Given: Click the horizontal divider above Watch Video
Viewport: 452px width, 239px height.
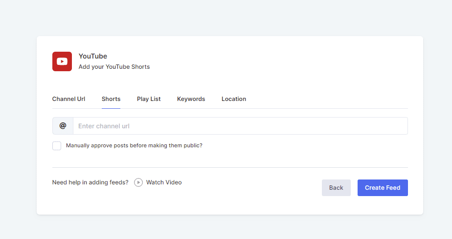Looking at the screenshot, I should click(x=230, y=167).
